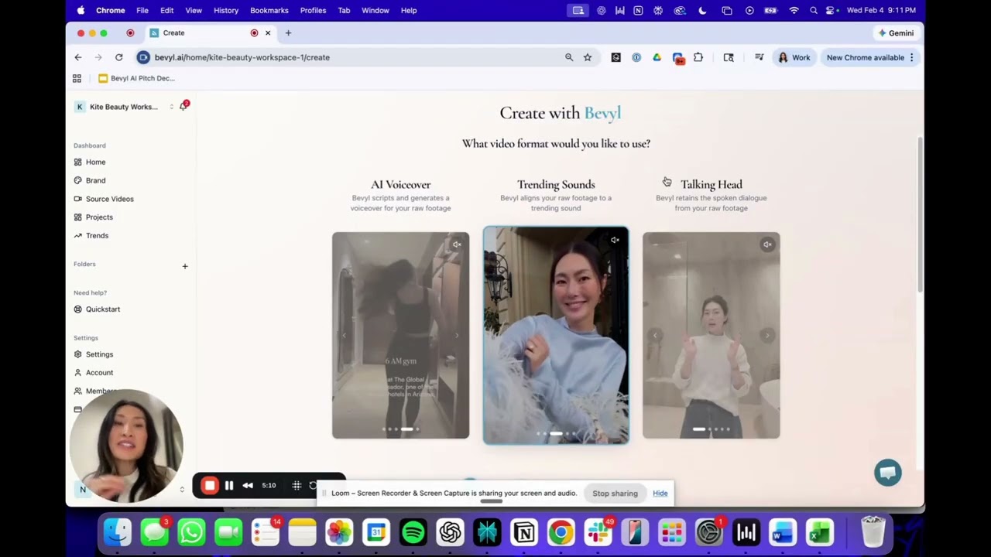
Task: Expand user profile switcher beside N avatar
Action: (x=182, y=489)
